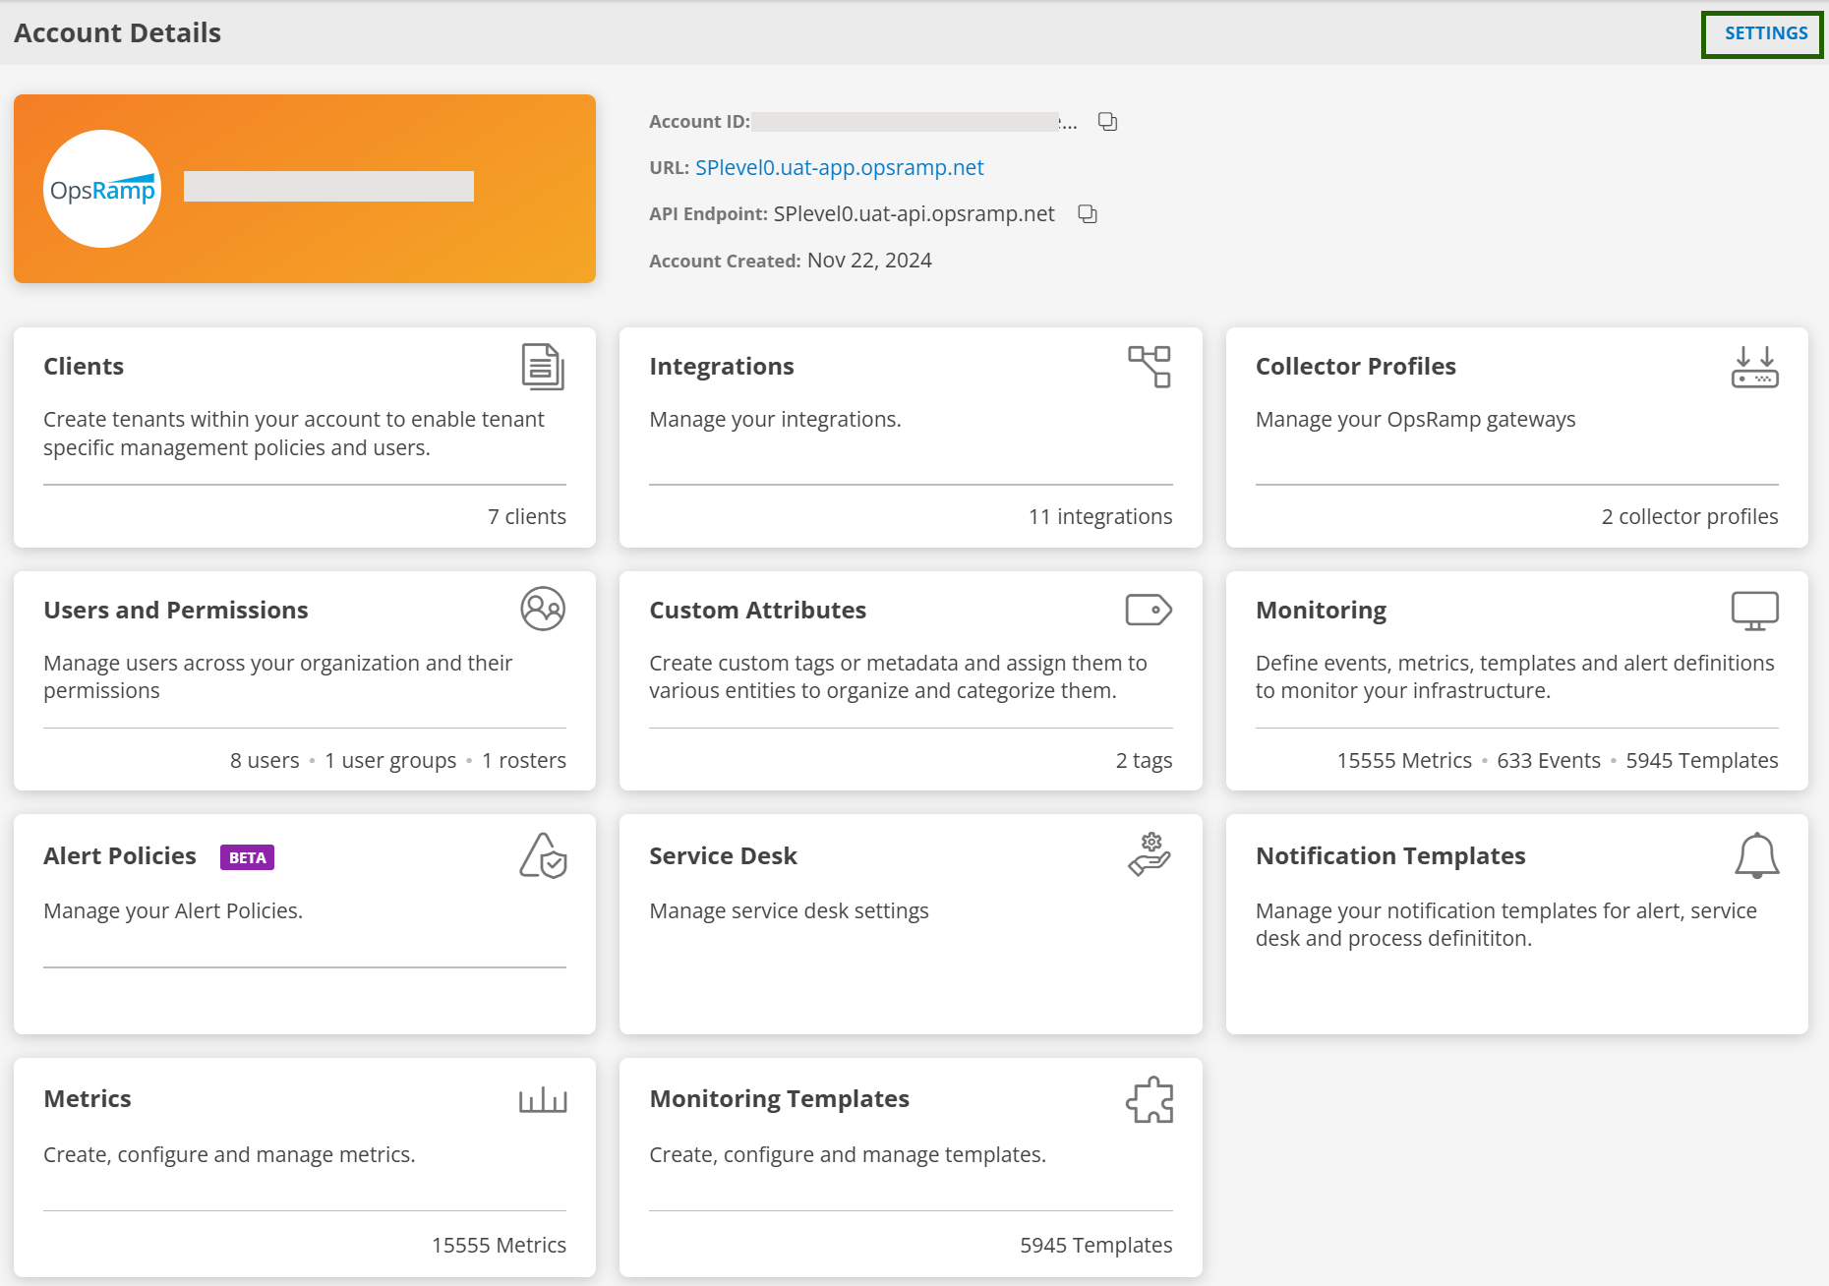Click the Notification Templates description text
Viewport: 1829px width, 1286px height.
(x=1506, y=925)
